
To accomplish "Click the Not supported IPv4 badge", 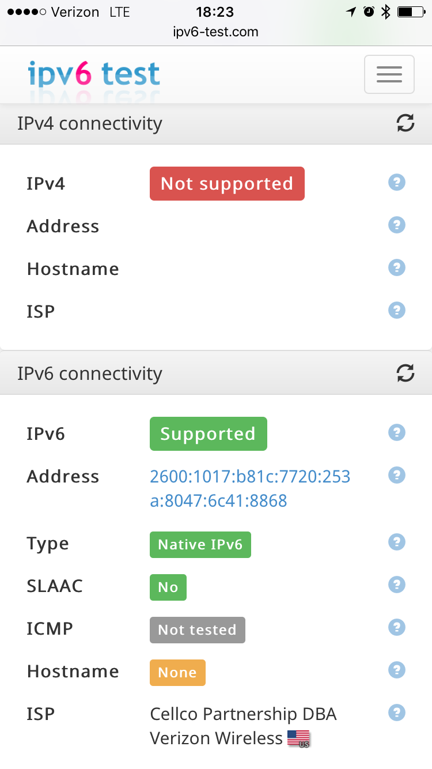I will [227, 184].
